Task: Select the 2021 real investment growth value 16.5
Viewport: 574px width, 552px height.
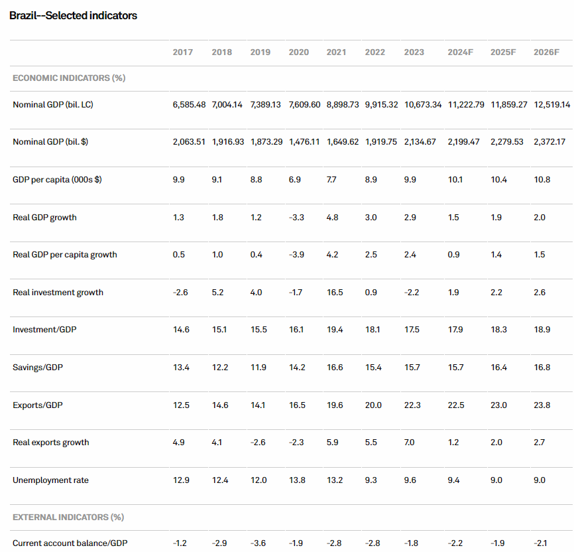Action: [x=335, y=293]
